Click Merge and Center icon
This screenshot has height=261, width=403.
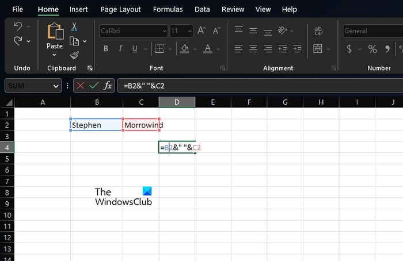pos(318,48)
